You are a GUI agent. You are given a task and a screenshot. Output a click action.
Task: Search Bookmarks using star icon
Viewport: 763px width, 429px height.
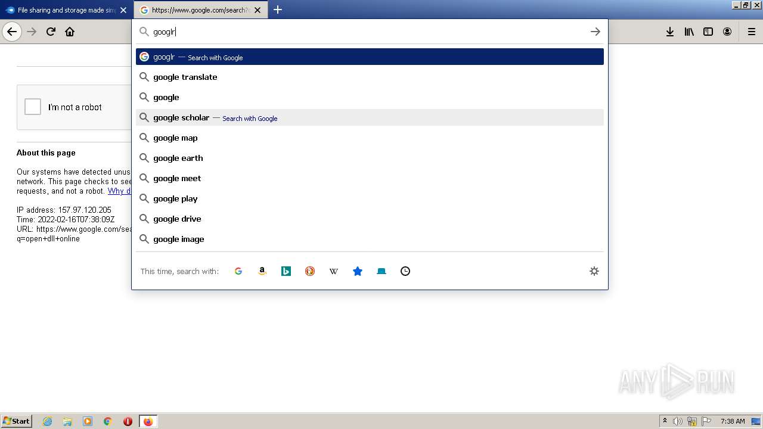[358, 271]
